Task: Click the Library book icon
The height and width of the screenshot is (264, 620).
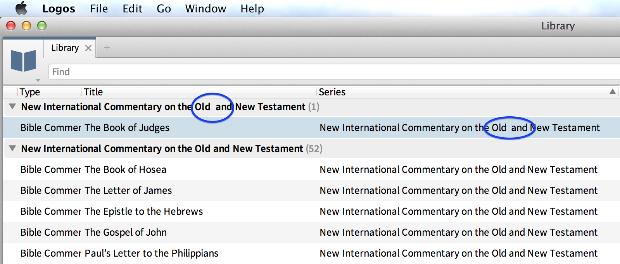Action: pyautogui.click(x=23, y=61)
